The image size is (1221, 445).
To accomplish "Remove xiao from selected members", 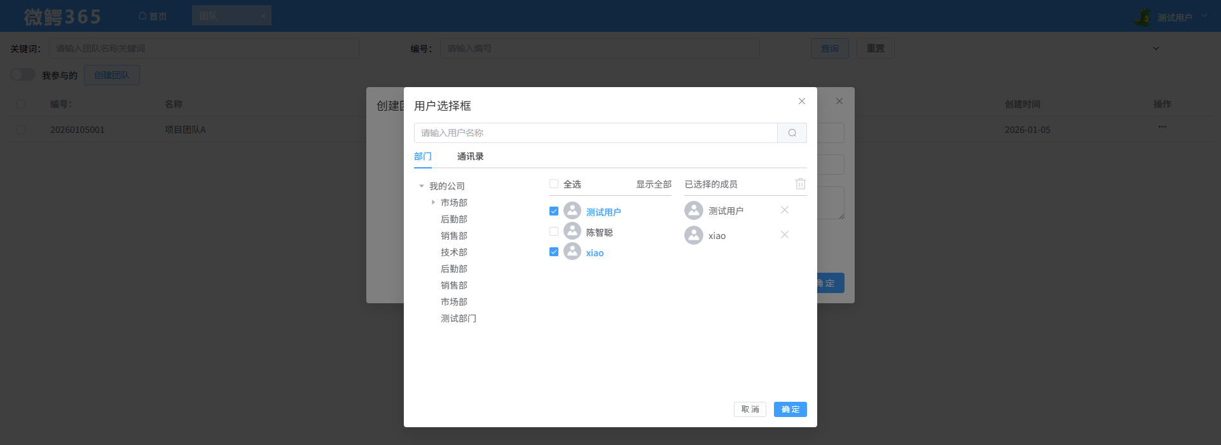I will [785, 235].
